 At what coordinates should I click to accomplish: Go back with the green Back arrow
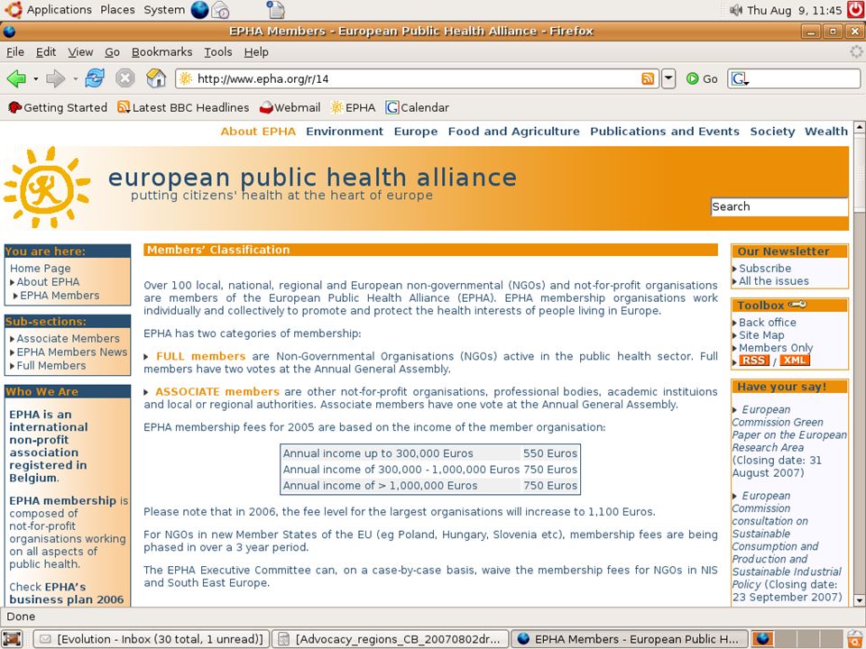coord(16,78)
